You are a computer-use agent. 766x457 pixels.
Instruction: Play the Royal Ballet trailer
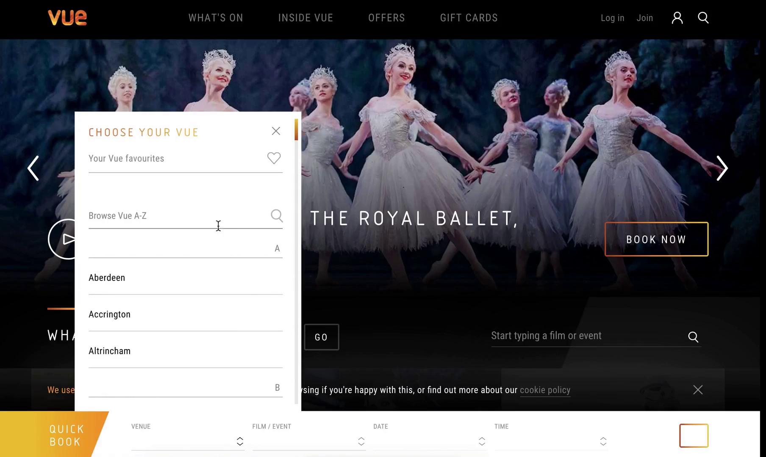(62, 239)
